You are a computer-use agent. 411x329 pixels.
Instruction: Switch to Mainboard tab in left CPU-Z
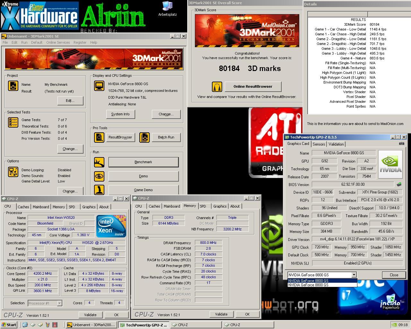point(41,207)
